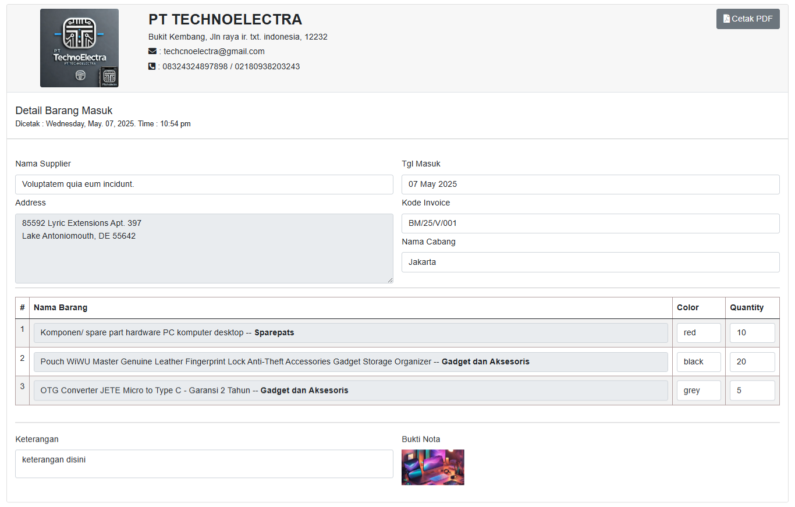This screenshot has height=507, width=795.
Task: Click the Nama Supplier input field
Action: [x=204, y=185]
